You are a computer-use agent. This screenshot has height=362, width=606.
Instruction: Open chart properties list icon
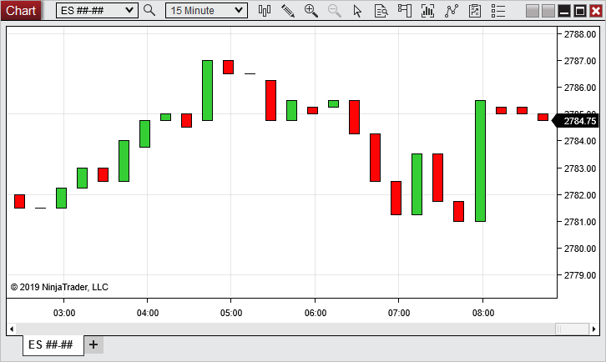point(498,10)
